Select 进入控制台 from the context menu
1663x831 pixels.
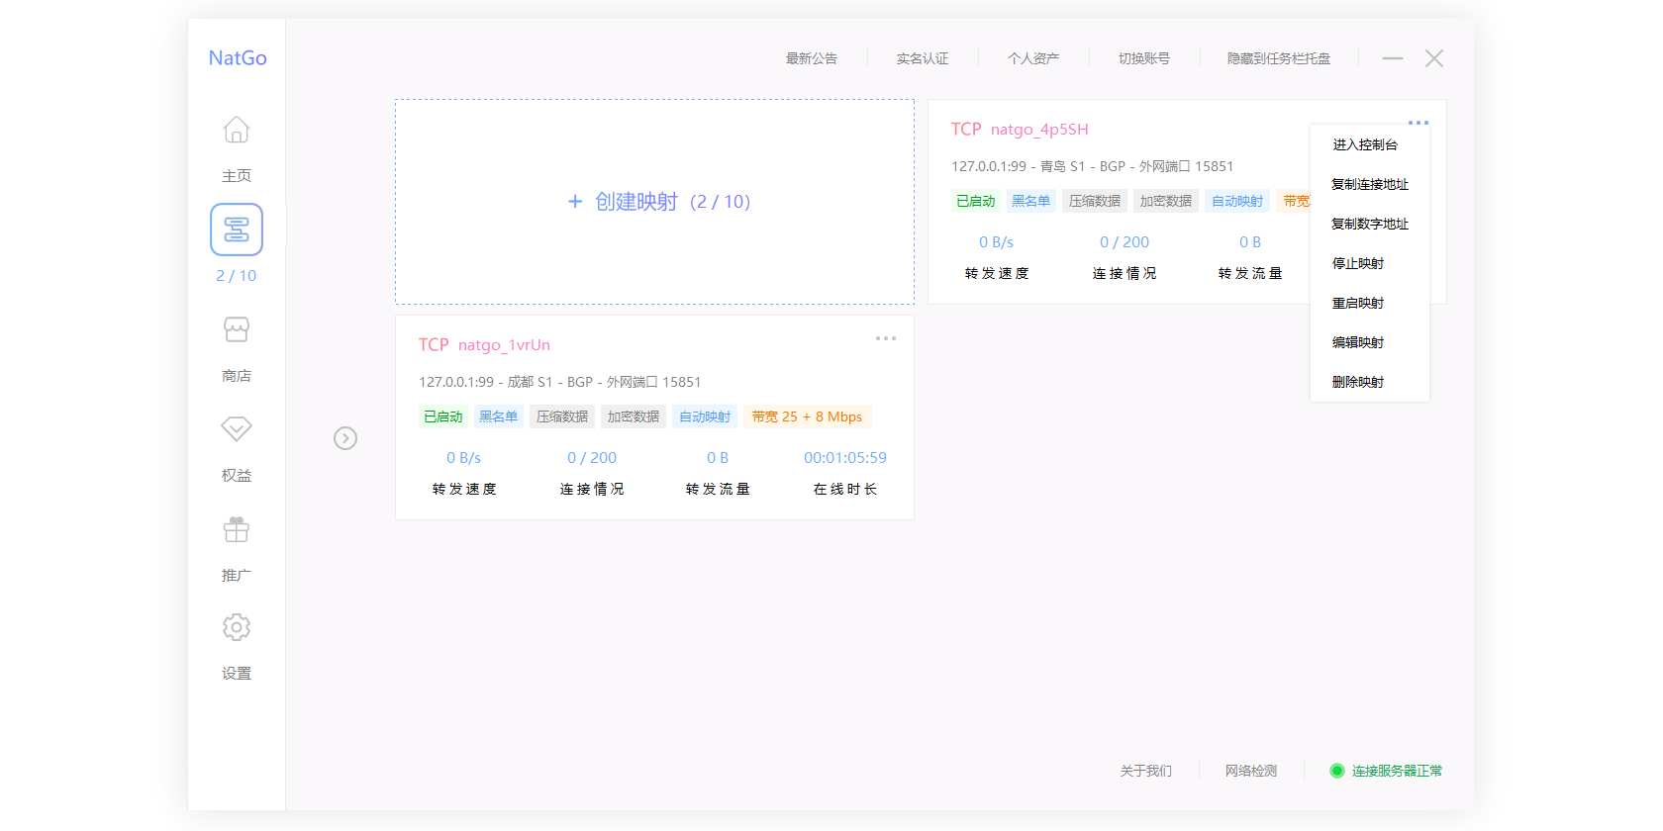click(1364, 145)
